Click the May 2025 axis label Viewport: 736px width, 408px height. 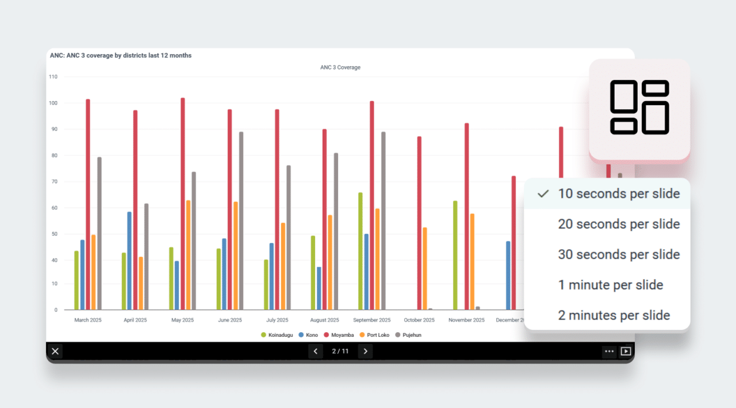(x=183, y=320)
